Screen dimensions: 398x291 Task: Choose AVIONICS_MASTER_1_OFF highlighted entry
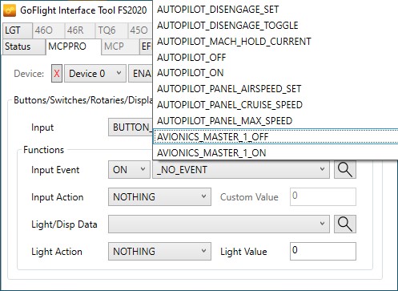[275, 137]
